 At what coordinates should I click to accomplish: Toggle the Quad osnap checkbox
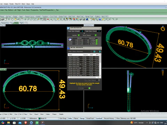click(x=33, y=114)
